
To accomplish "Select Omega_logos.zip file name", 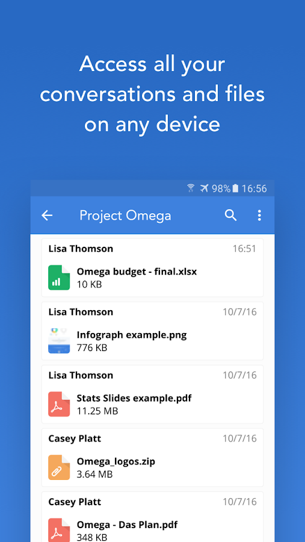I will (116, 461).
